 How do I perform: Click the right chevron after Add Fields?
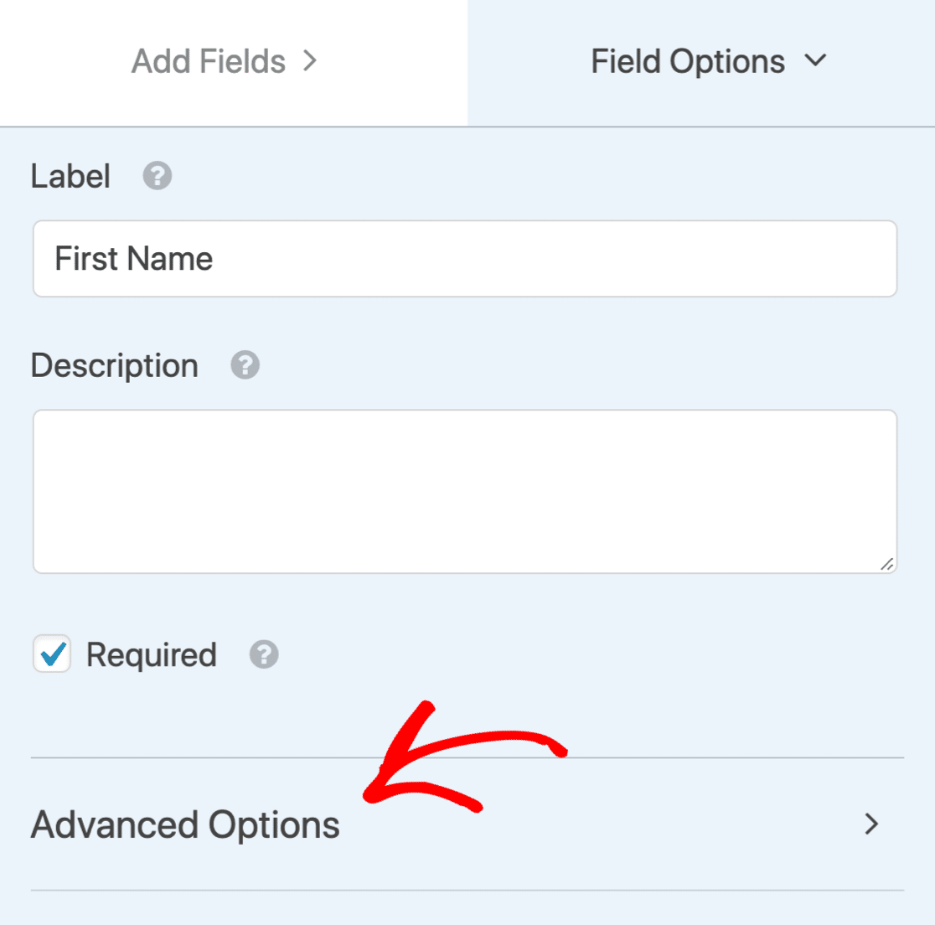click(309, 61)
